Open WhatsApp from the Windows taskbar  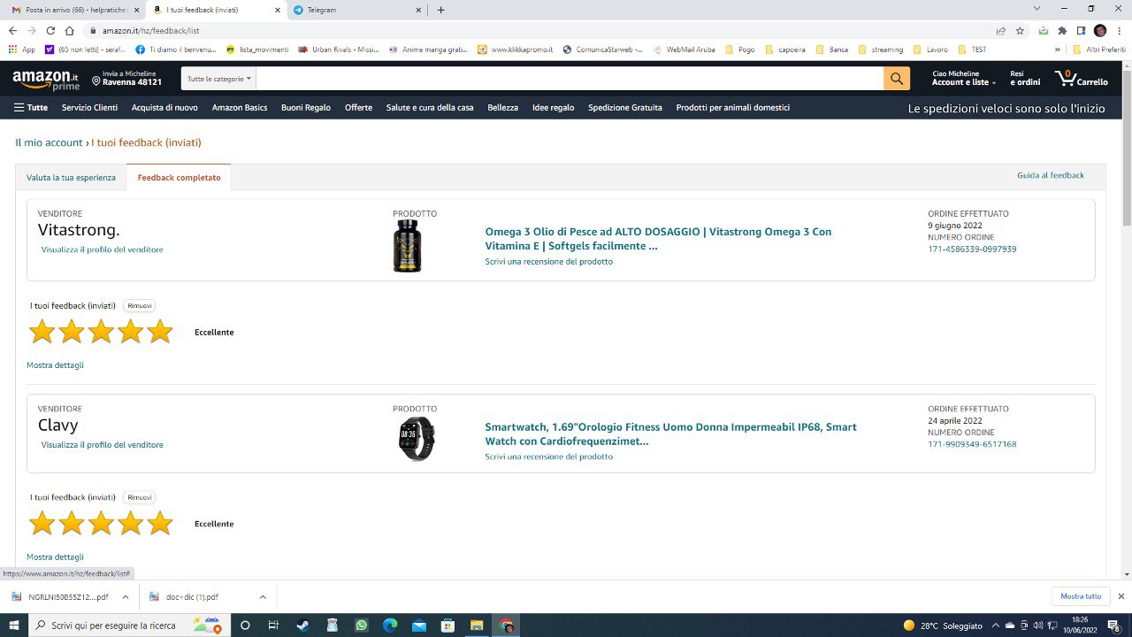coord(361,625)
